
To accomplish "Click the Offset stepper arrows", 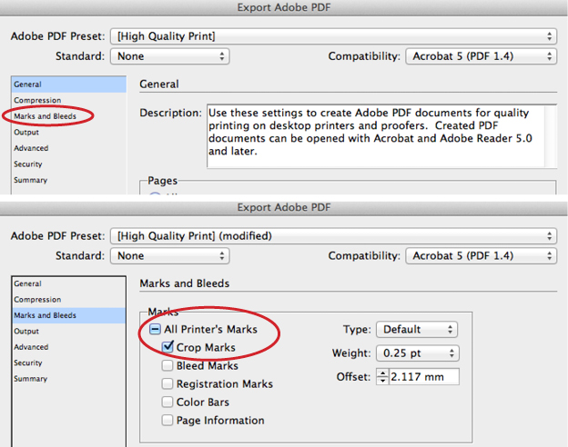I will coord(382,376).
